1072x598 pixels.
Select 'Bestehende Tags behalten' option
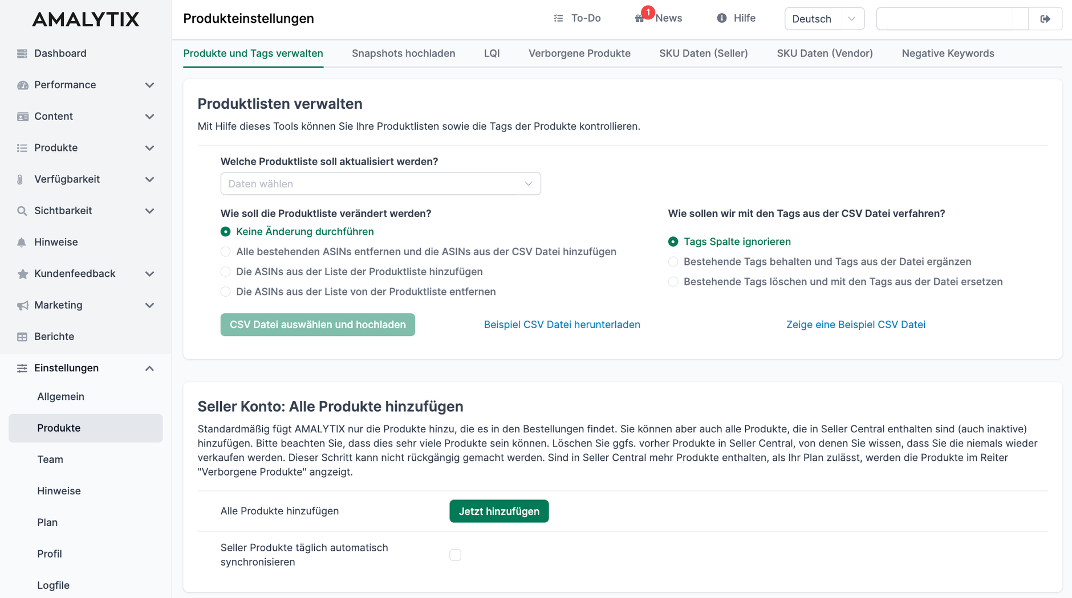point(673,261)
